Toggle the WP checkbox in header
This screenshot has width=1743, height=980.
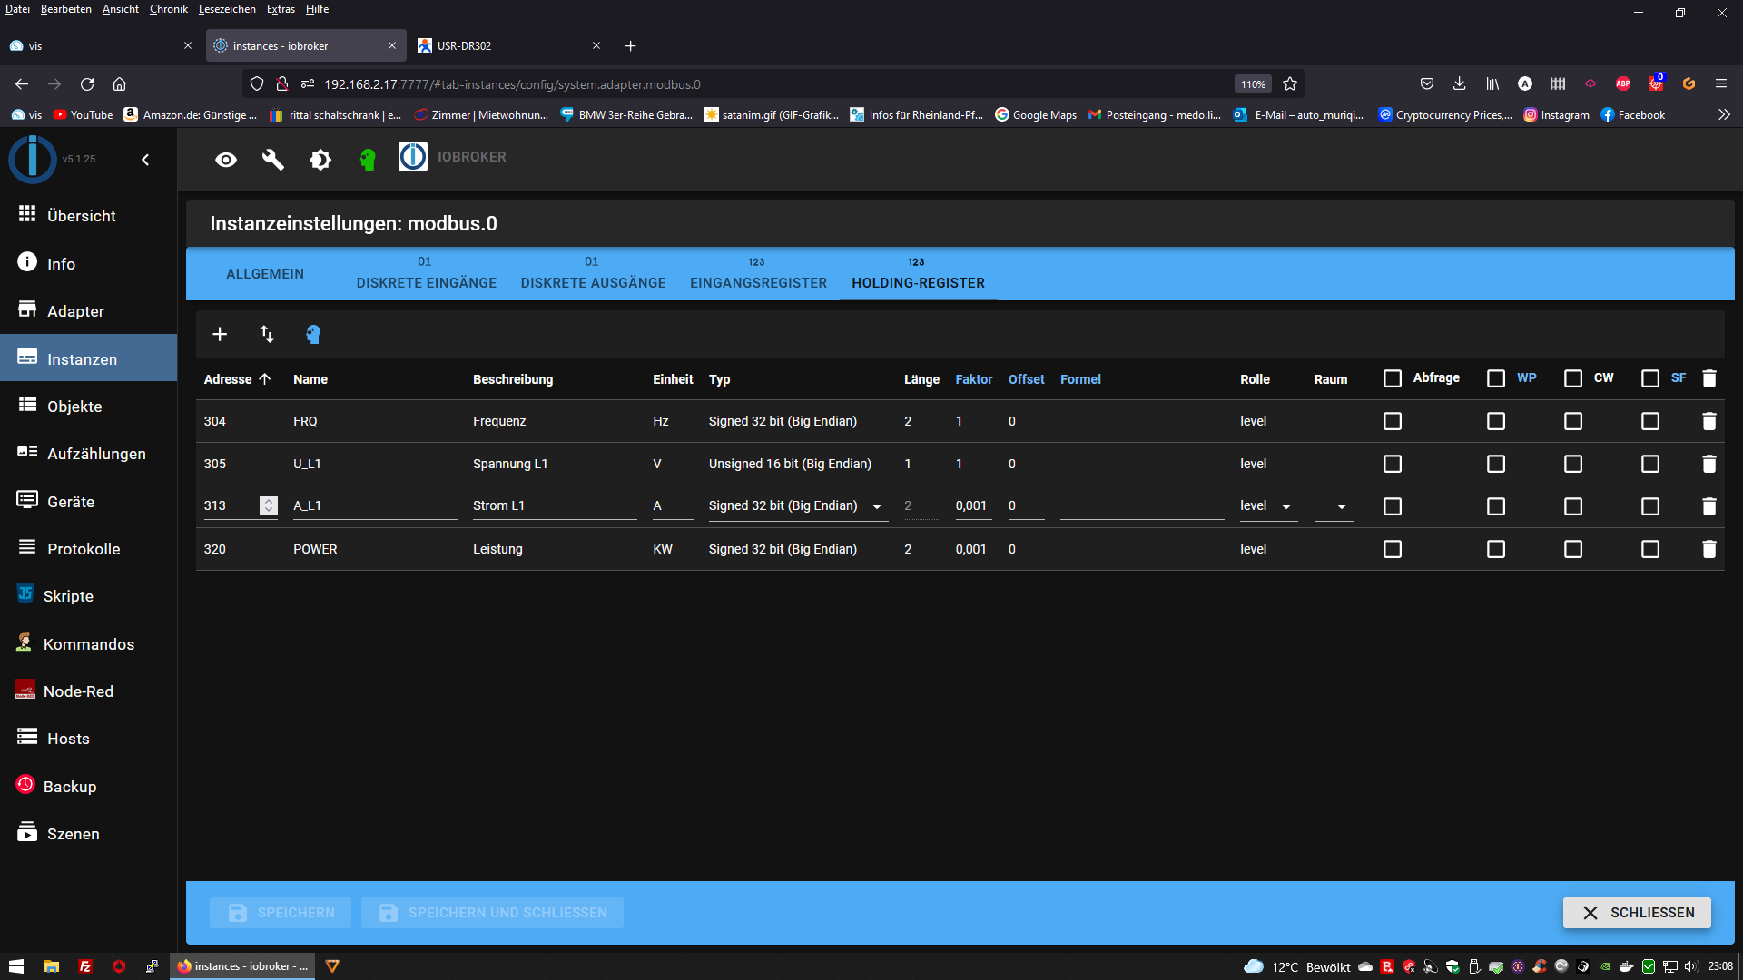click(x=1496, y=378)
